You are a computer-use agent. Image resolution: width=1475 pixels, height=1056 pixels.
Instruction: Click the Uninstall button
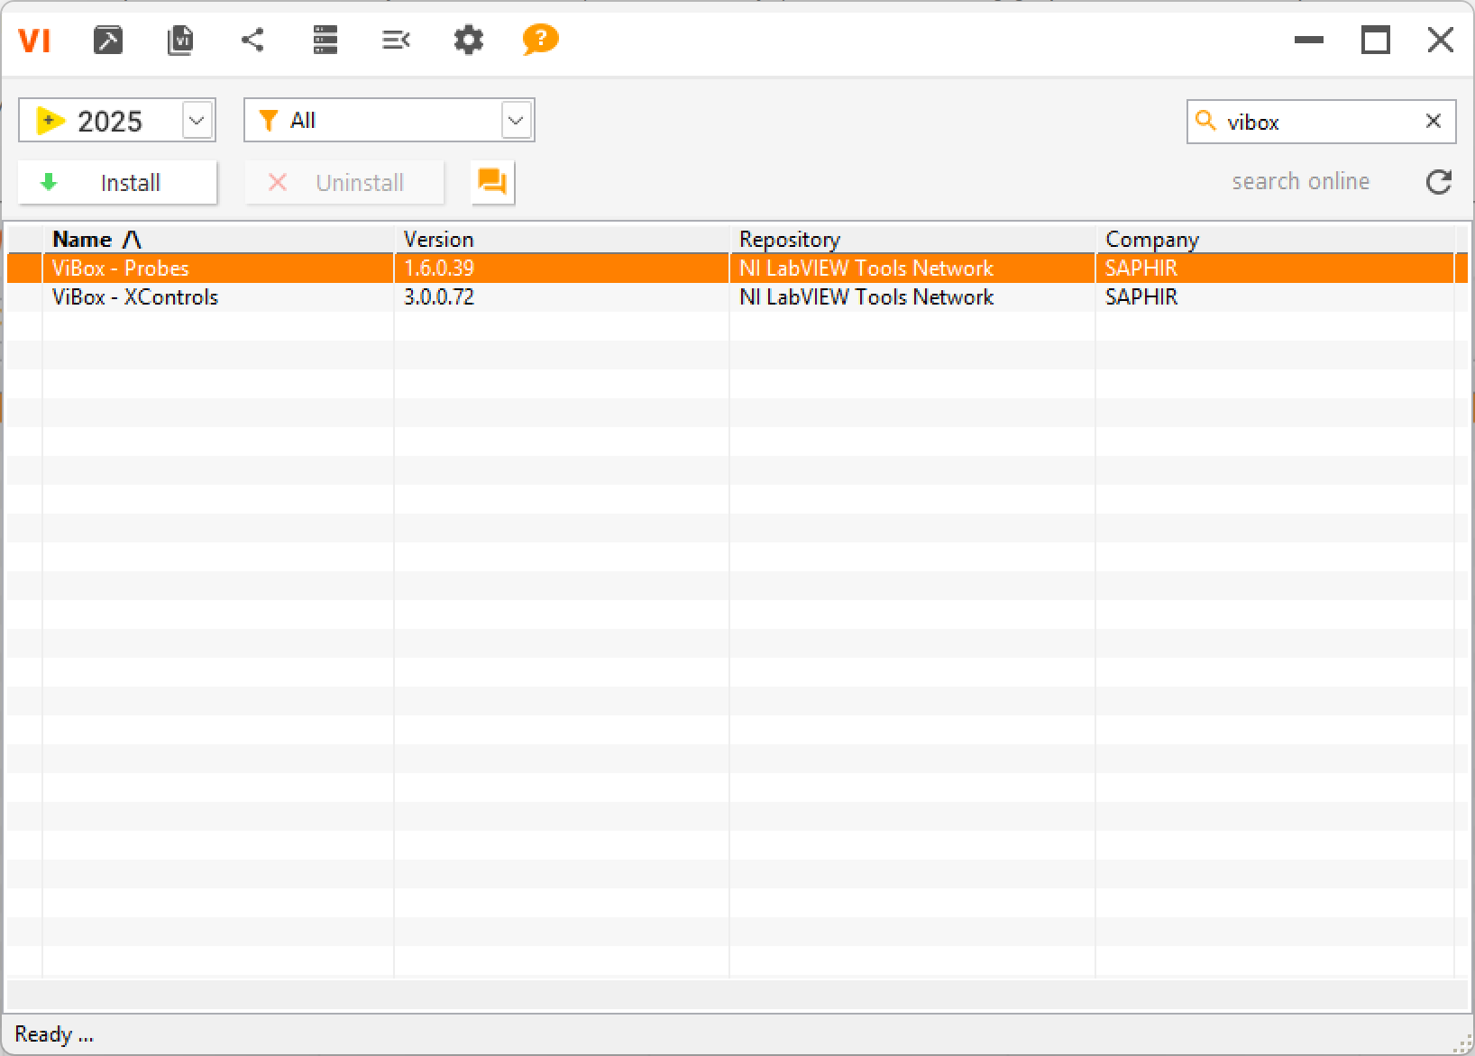(x=344, y=183)
